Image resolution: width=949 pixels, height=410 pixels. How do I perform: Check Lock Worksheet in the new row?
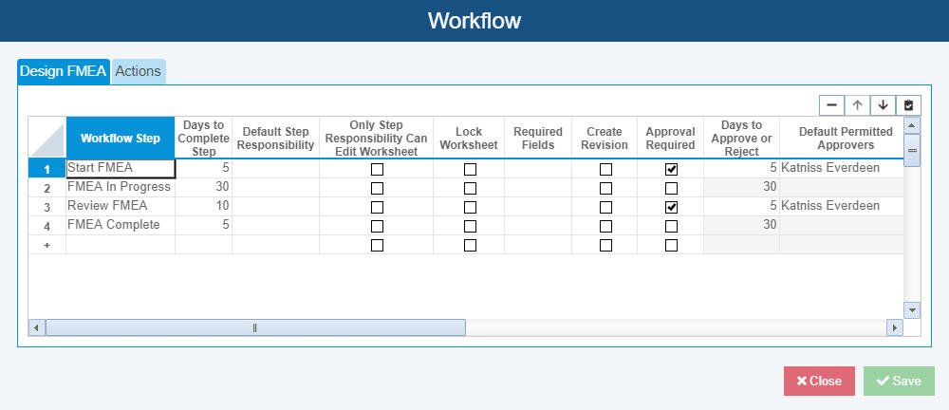(x=470, y=245)
